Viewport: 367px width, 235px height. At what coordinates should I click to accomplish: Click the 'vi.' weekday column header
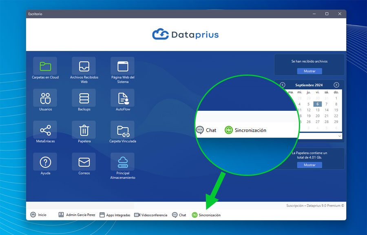point(317,92)
